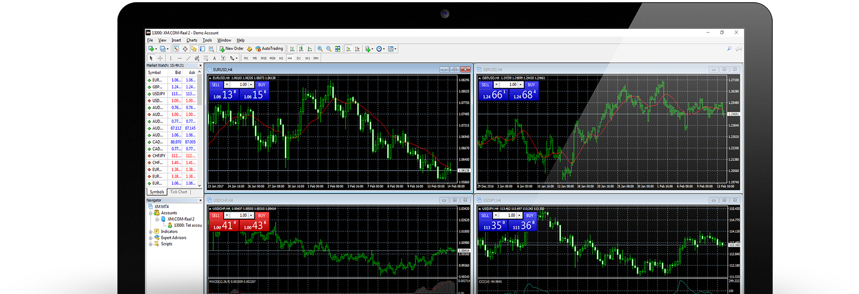Click the zoom out magnifier icon

[x=329, y=49]
